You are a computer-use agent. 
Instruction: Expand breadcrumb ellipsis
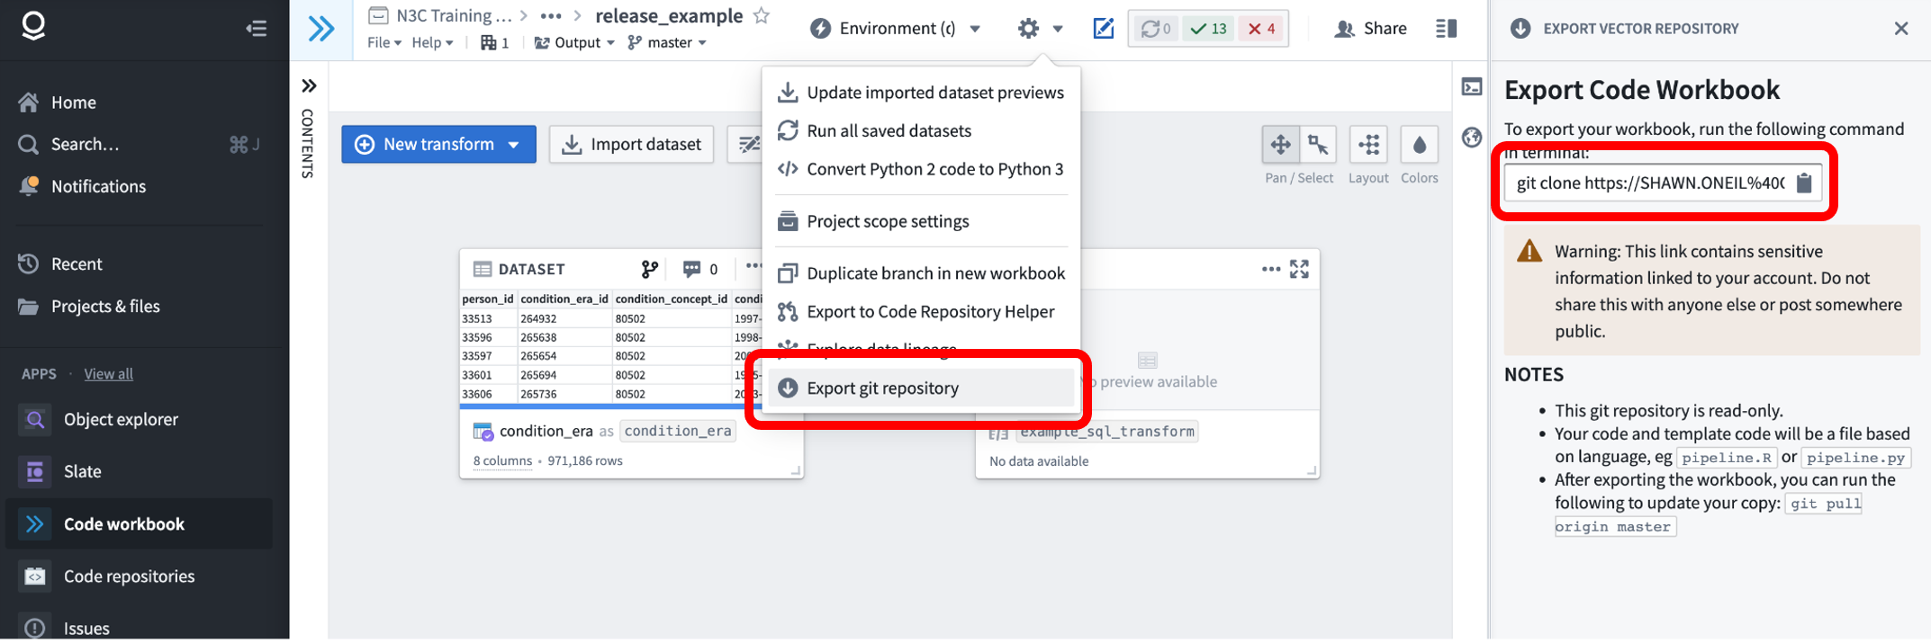pyautogui.click(x=551, y=15)
